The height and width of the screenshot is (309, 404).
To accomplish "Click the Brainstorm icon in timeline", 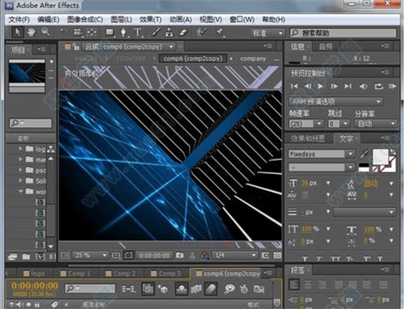I will pyautogui.click(x=229, y=289).
